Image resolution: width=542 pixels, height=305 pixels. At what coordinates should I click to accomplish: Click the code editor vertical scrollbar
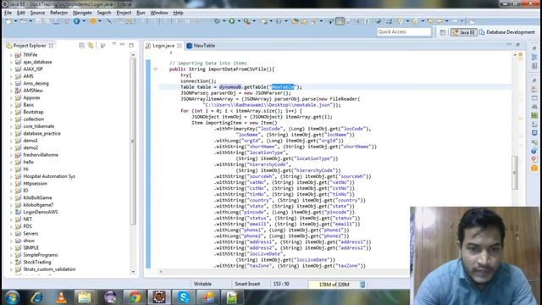point(515,172)
